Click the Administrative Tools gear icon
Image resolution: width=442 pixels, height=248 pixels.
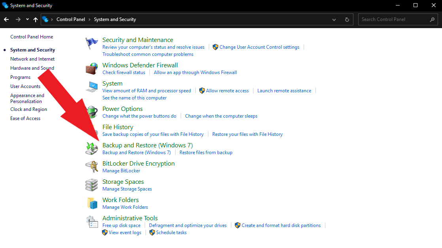tap(92, 221)
